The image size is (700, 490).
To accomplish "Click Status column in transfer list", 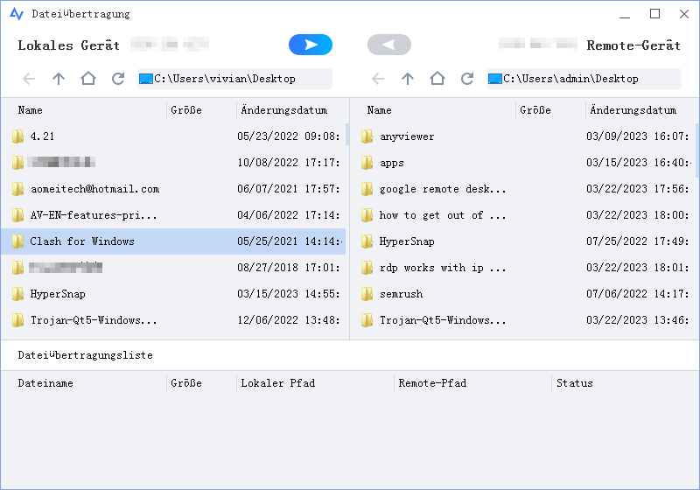I will pyautogui.click(x=574, y=383).
